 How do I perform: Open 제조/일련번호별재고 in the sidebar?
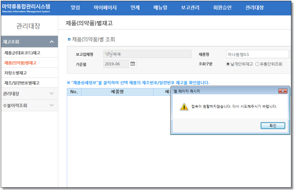pyautogui.click(x=22, y=83)
